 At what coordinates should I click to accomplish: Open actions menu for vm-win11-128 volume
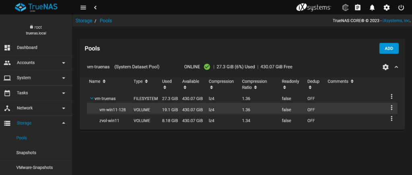pyautogui.click(x=391, y=108)
